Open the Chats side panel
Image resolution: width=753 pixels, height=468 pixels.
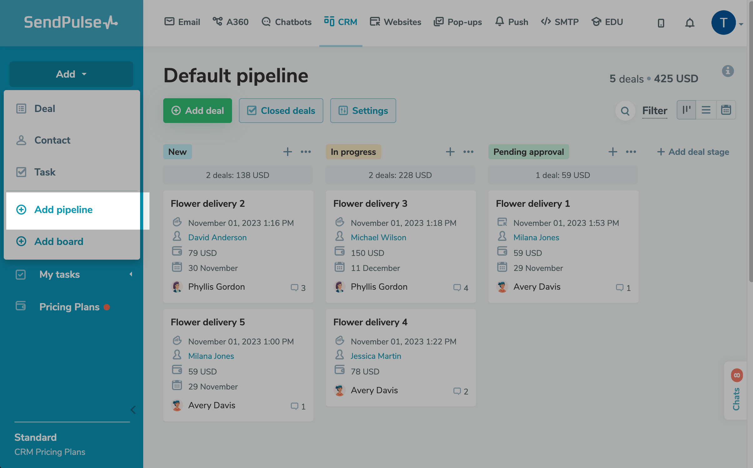click(736, 391)
